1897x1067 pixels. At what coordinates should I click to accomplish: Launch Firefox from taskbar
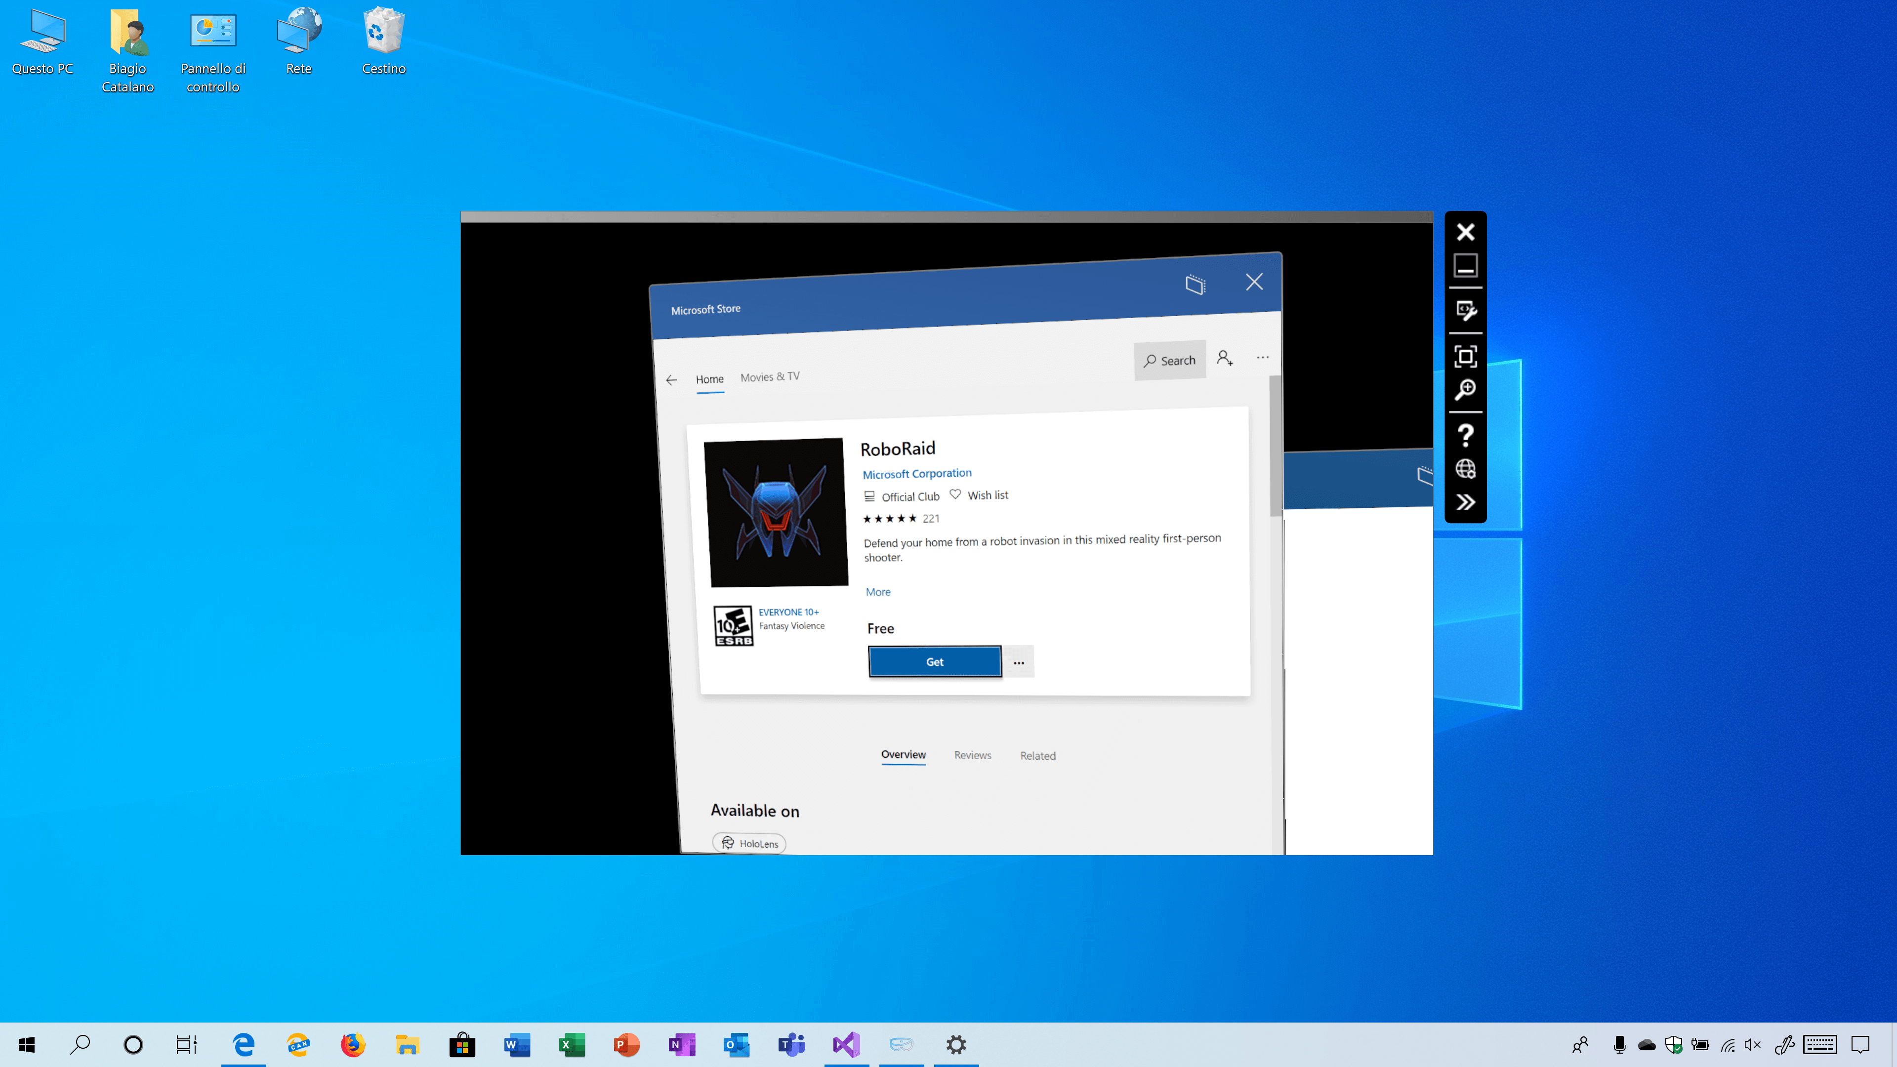click(x=353, y=1044)
